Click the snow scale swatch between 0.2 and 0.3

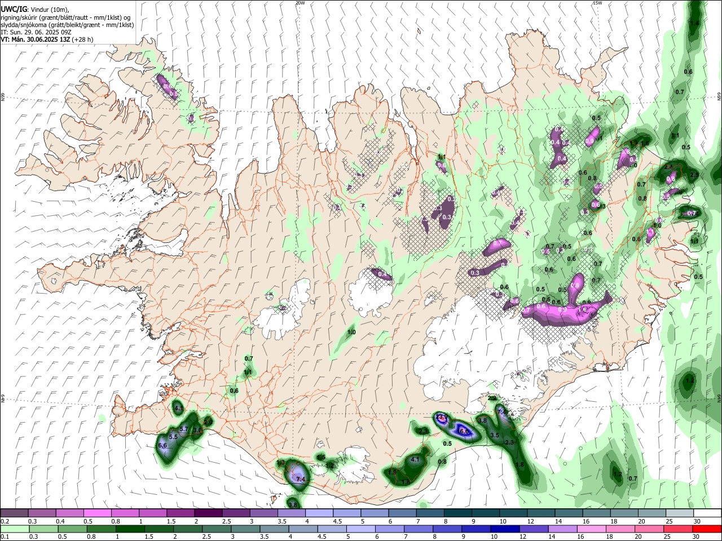coord(14,513)
